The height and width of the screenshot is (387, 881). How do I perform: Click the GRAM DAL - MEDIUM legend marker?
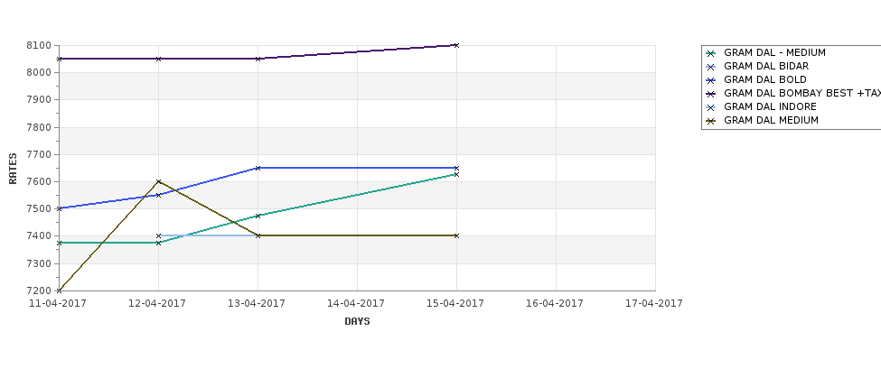(711, 53)
